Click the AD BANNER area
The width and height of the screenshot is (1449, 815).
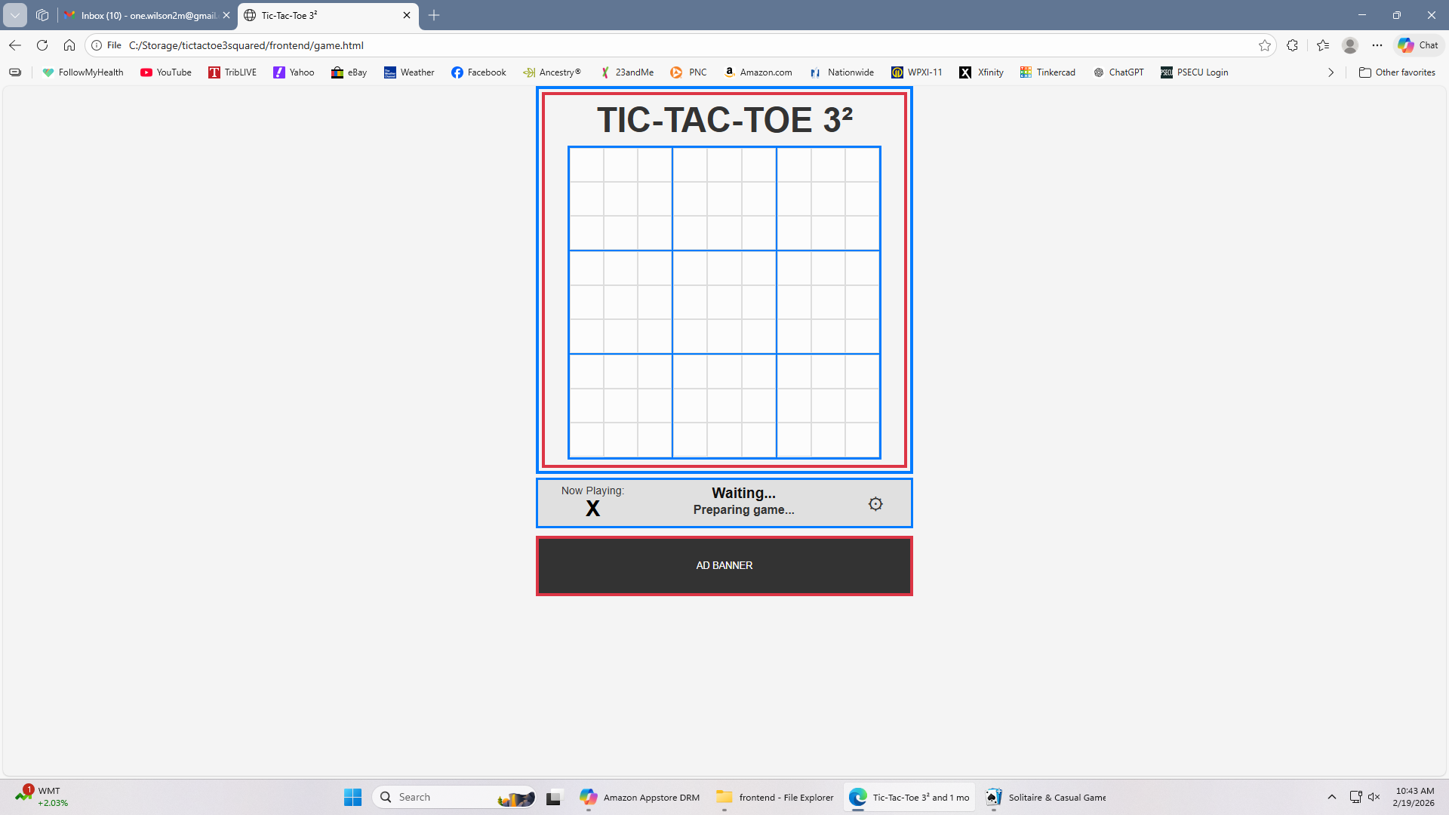[724, 564]
